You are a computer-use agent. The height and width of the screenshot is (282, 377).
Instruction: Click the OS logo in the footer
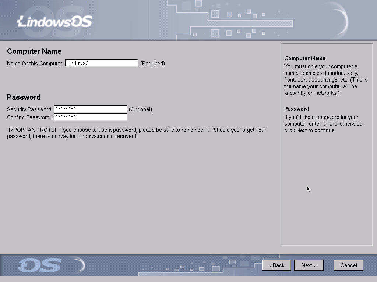(x=39, y=265)
